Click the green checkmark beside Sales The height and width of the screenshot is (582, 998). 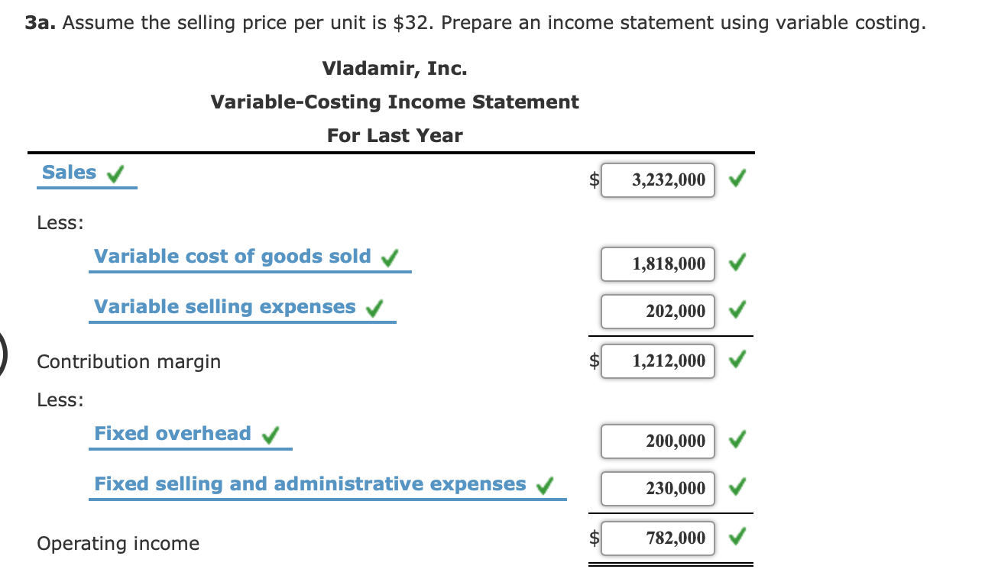click(115, 173)
